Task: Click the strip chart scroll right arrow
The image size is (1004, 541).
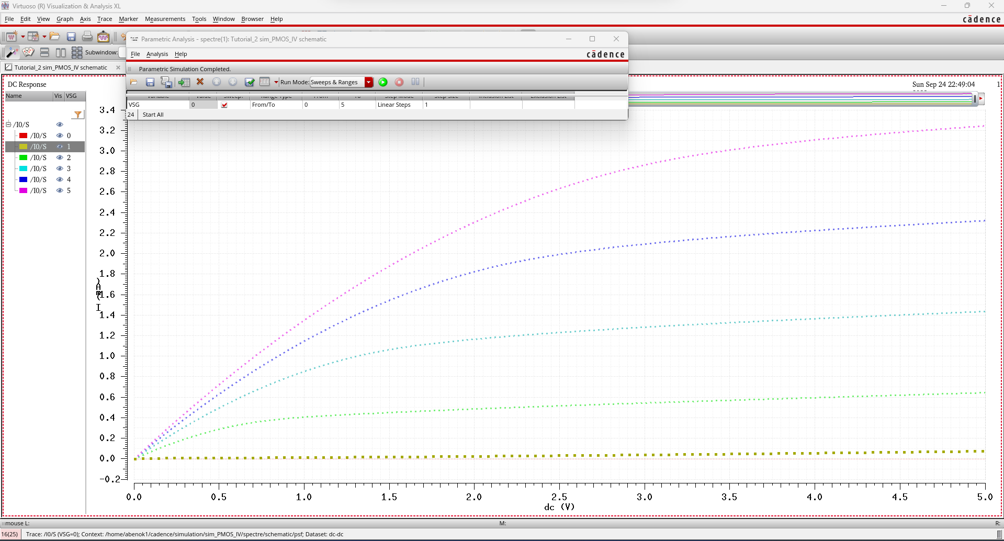Action: (x=981, y=98)
